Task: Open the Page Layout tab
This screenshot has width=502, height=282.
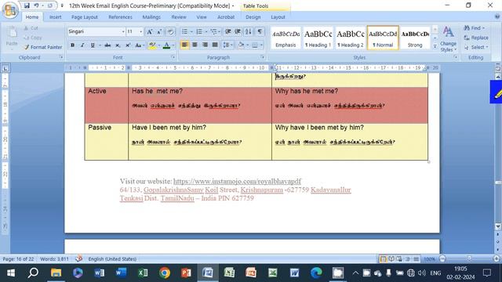Action: point(85,17)
